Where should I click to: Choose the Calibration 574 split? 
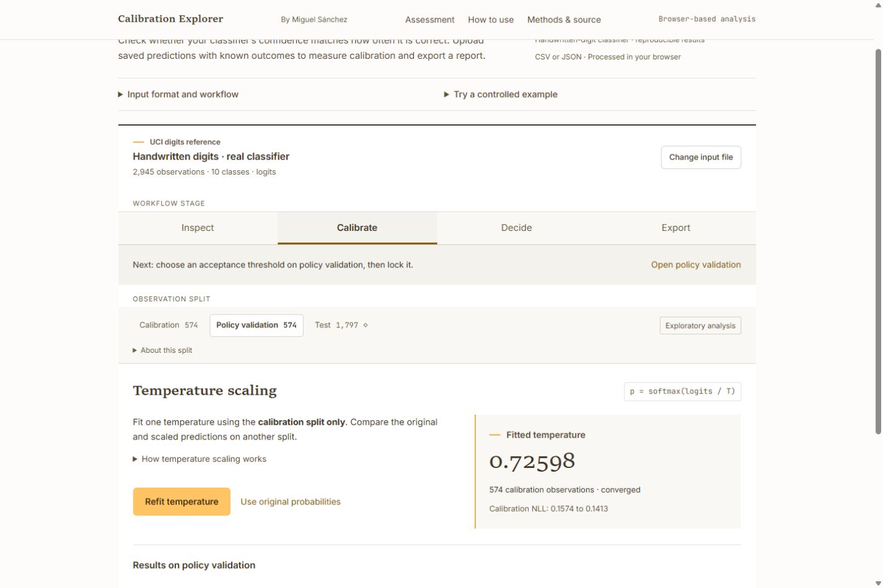(x=169, y=325)
